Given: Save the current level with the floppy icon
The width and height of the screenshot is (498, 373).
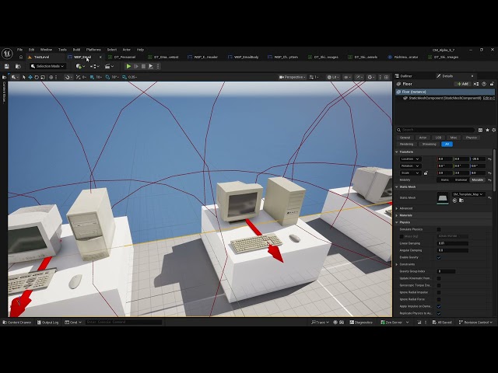Looking at the screenshot, I should (x=7, y=66).
